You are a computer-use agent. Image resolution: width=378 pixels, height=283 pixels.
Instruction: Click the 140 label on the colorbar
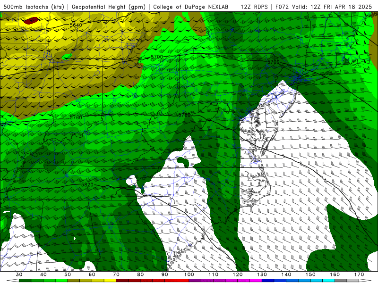(x=286, y=275)
